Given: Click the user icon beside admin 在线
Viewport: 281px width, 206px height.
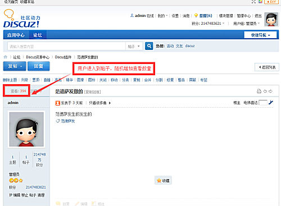Looking at the screenshot, I should coord(132,16).
